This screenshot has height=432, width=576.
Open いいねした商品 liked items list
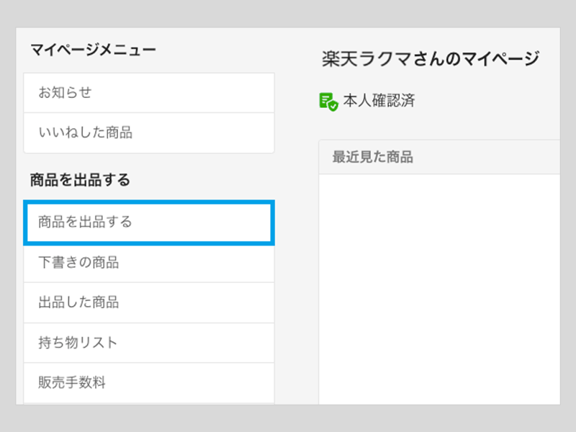(85, 132)
